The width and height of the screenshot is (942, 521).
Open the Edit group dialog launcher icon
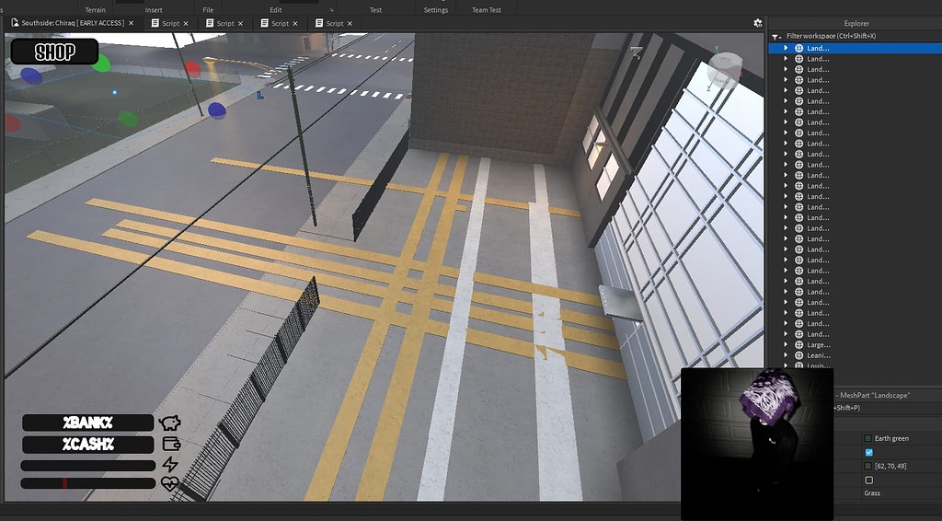click(x=331, y=10)
